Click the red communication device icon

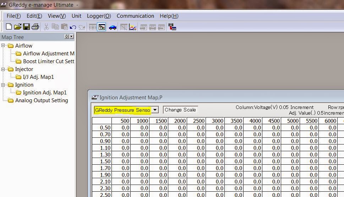click(x=173, y=27)
